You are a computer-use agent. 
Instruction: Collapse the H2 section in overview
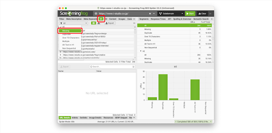tap(141, 51)
